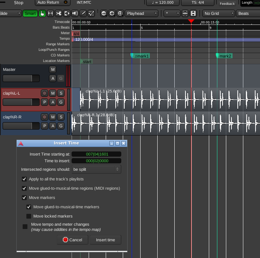Select the Grab (hand) tool
Screen dimensions: 260x258
coord(42,13)
